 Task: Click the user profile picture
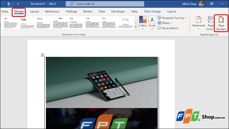[x=202, y=4]
